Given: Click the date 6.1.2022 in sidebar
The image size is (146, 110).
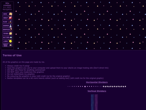Looking at the screenshot, I should click(7, 7).
